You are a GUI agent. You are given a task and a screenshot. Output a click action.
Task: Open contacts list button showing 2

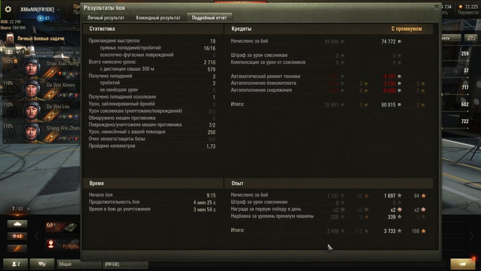16,264
